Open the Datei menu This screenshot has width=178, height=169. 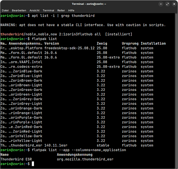5,10
